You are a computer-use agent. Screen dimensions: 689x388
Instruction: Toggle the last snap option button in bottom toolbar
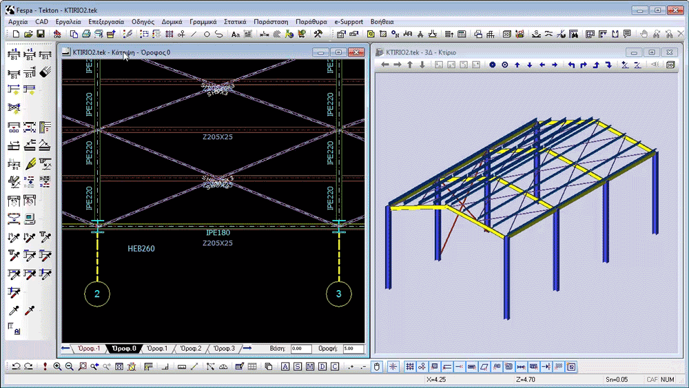click(x=570, y=367)
